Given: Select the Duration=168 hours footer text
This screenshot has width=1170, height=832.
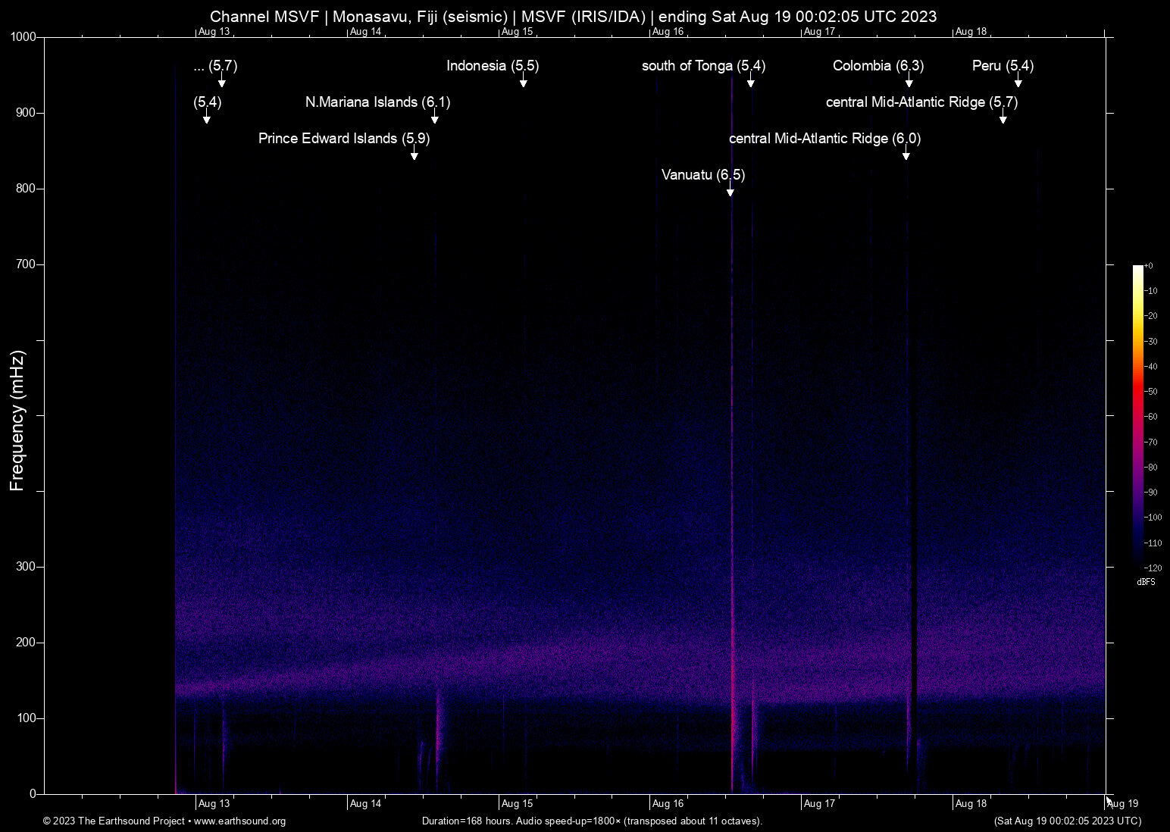Looking at the screenshot, I should click(591, 821).
